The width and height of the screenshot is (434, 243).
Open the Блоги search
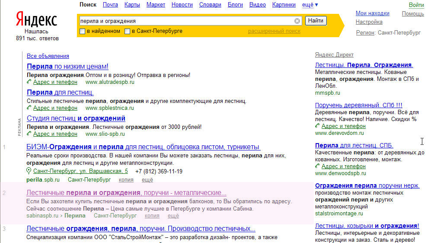pyautogui.click(x=235, y=5)
